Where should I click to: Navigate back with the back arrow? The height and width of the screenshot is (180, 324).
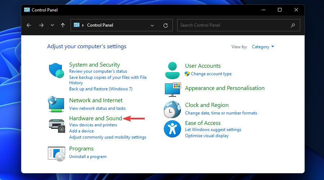(29, 25)
